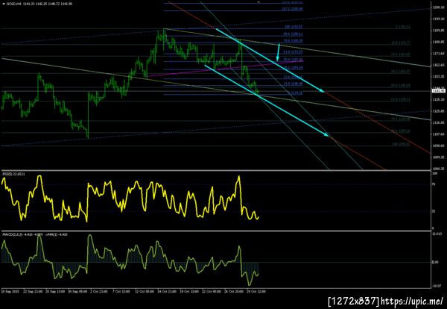Image resolution: width=447 pixels, height=309 pixels.
Task: Click the 127.2 Fibonacci level label
Action: click(x=292, y=9)
